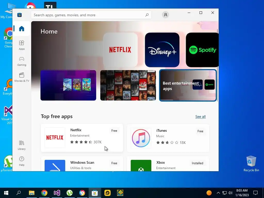Open the Windows Start menu
Image resolution: width=264 pixels, height=198 pixels.
6,193
